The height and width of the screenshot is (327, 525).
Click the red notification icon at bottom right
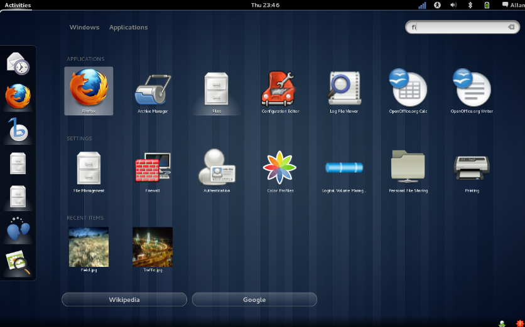[x=519, y=323]
